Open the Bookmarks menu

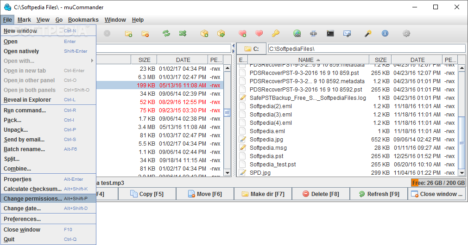pyautogui.click(x=83, y=20)
